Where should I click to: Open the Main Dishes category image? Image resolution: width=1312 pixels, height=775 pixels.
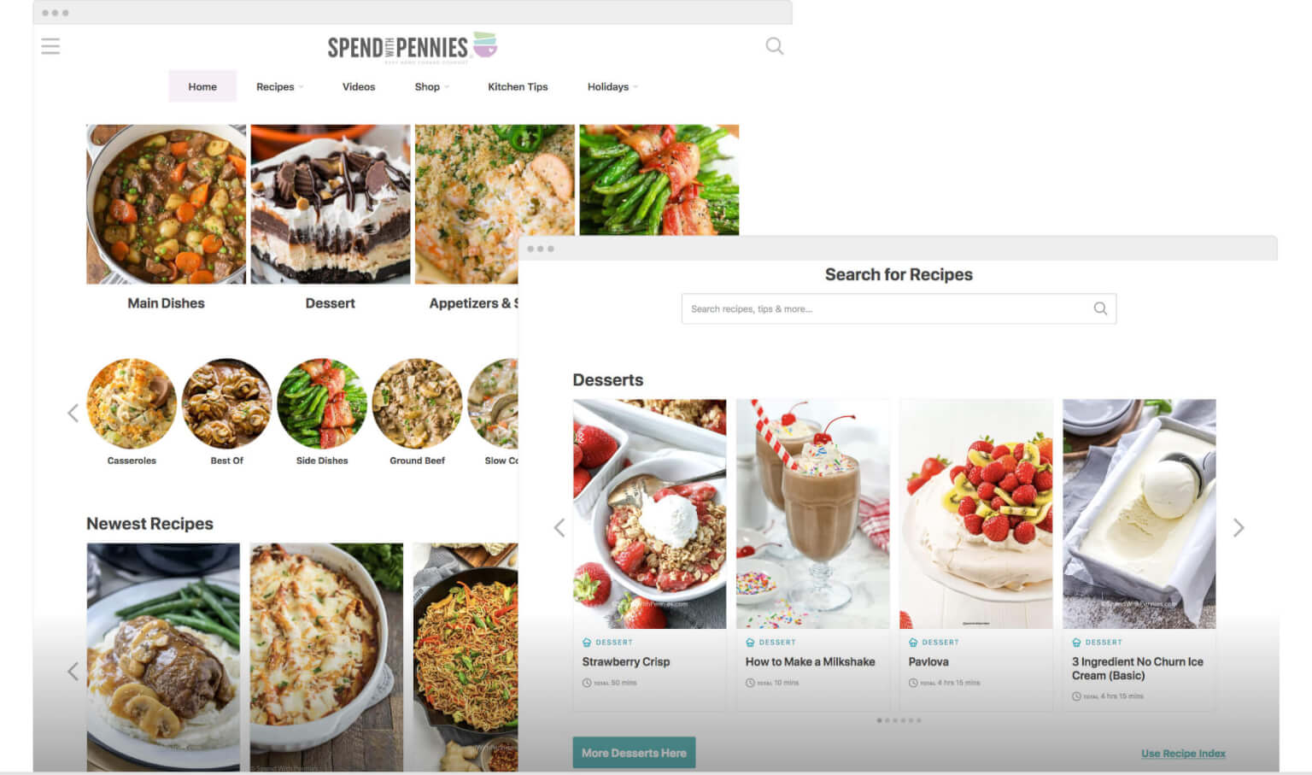point(166,204)
